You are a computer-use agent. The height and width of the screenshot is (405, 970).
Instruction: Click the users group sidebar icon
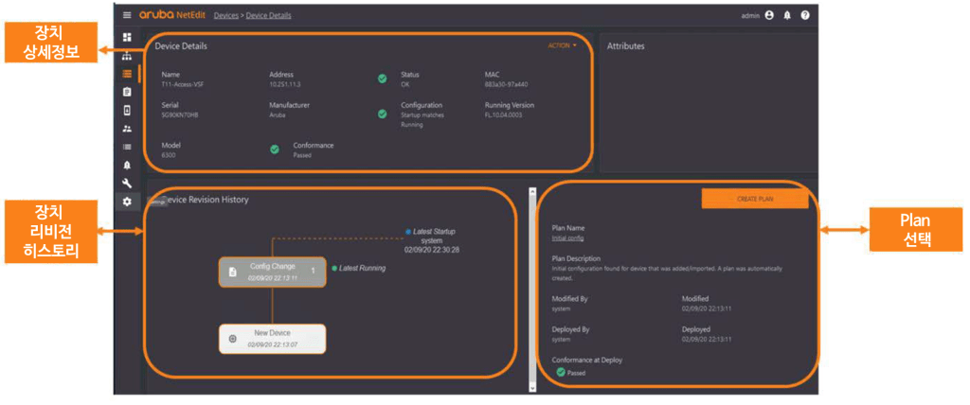[x=127, y=129]
